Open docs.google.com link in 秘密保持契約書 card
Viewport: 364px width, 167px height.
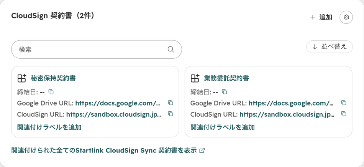[x=118, y=103]
